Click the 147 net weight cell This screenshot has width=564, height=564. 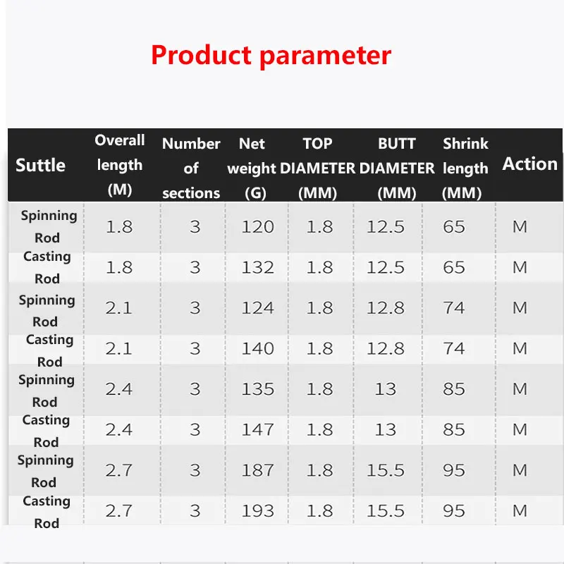pyautogui.click(x=257, y=429)
